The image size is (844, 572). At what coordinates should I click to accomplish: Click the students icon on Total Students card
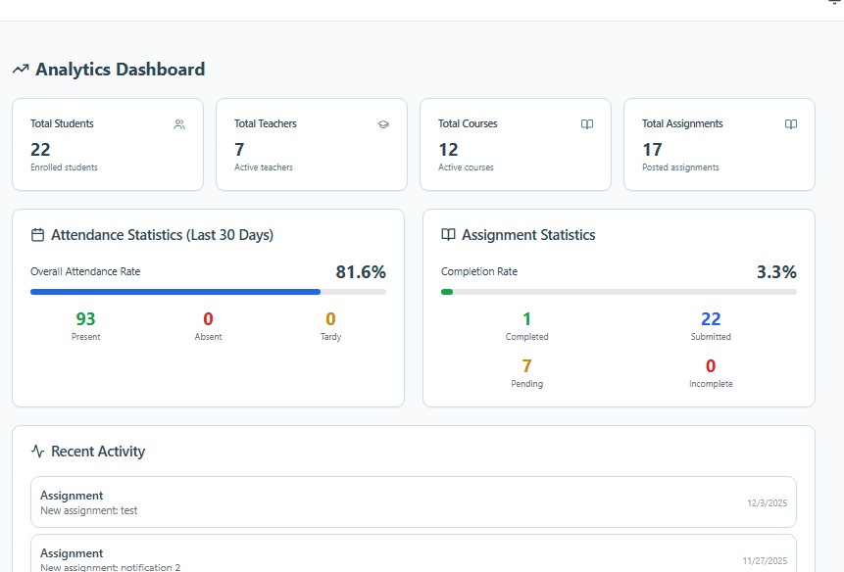179,124
